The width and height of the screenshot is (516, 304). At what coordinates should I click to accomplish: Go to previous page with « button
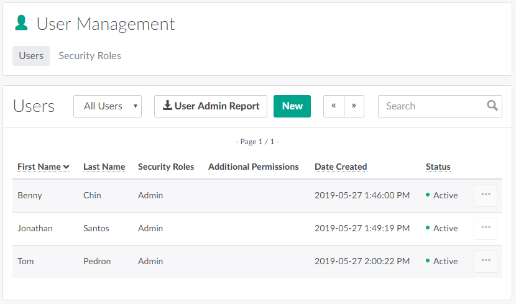click(x=334, y=106)
